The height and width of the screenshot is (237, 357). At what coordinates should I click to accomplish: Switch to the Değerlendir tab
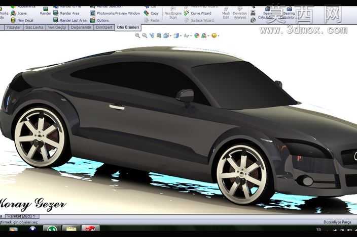pyautogui.click(x=81, y=27)
